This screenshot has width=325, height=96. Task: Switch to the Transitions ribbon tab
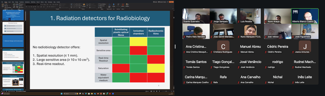(x=22, y=2)
